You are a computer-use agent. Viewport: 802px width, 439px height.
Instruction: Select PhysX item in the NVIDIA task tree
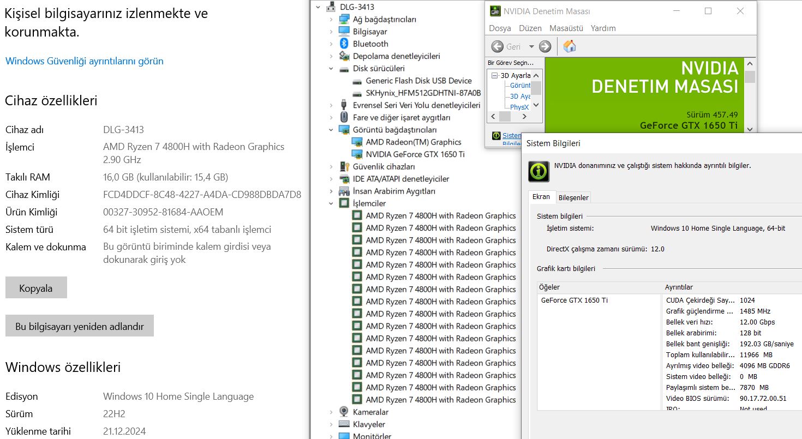[x=519, y=107]
